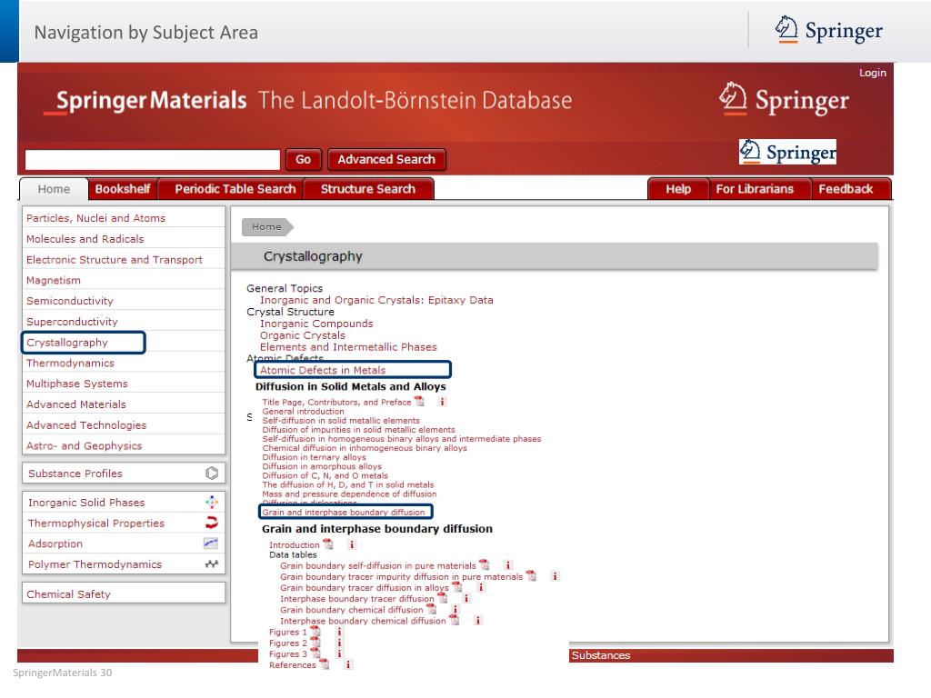
Task: Click info icon for Figures 1
Action: pyautogui.click(x=339, y=632)
